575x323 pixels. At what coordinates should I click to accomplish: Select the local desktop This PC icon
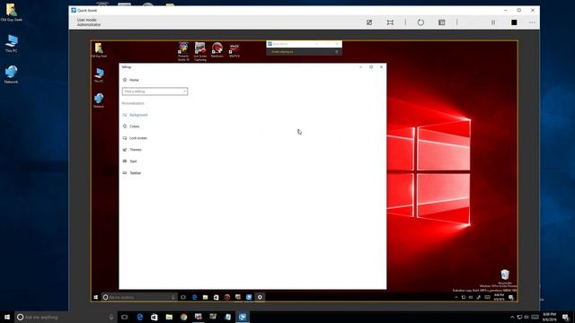click(x=12, y=44)
